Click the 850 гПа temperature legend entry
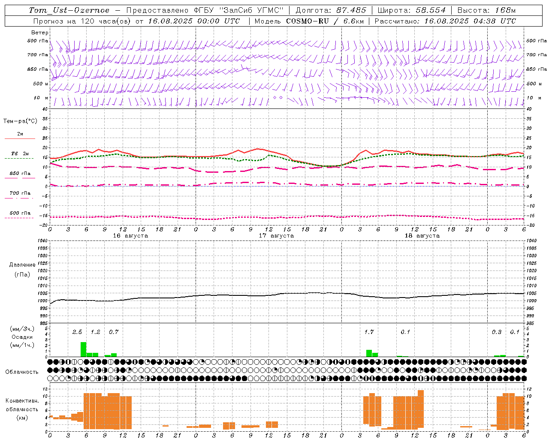The width and height of the screenshot is (549, 439). 20,174
